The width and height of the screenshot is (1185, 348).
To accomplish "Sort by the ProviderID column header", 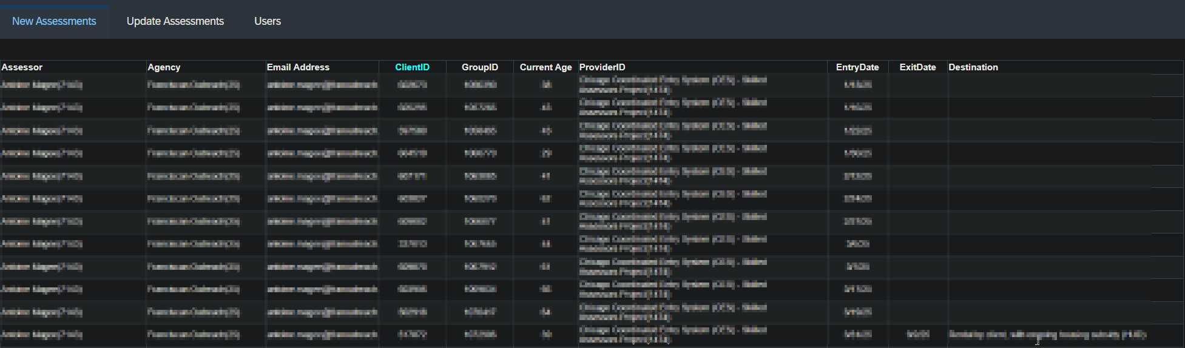I will click(x=602, y=67).
